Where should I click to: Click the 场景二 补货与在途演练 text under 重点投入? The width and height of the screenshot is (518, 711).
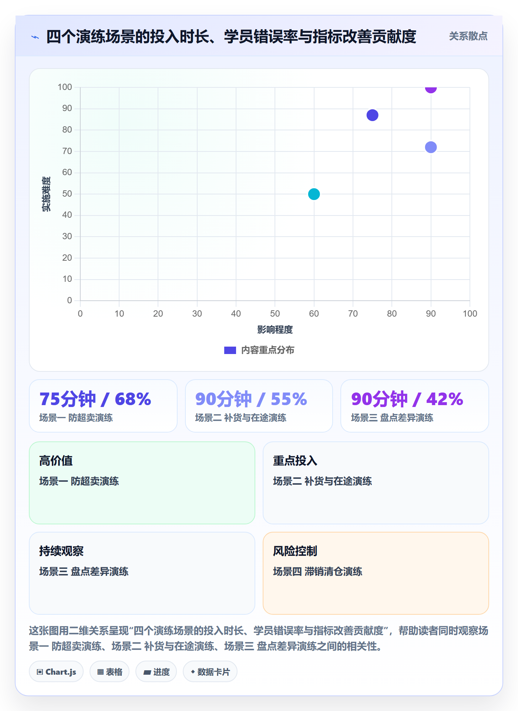[322, 481]
